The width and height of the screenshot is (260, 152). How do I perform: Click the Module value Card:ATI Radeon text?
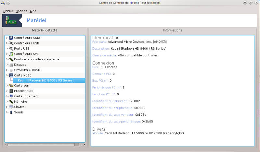[144, 133]
